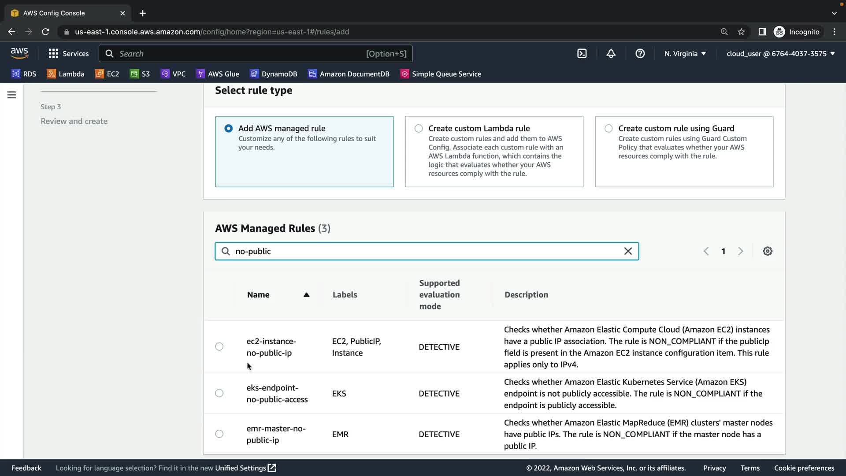The image size is (846, 476).
Task: Sort rules by Name column arrow
Action: pos(306,295)
